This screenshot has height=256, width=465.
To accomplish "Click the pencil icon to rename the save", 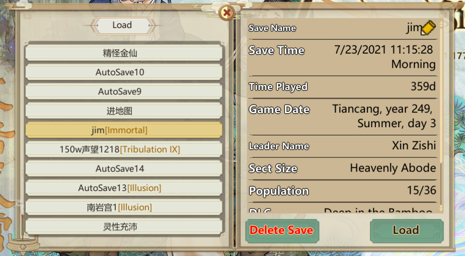I will (428, 28).
